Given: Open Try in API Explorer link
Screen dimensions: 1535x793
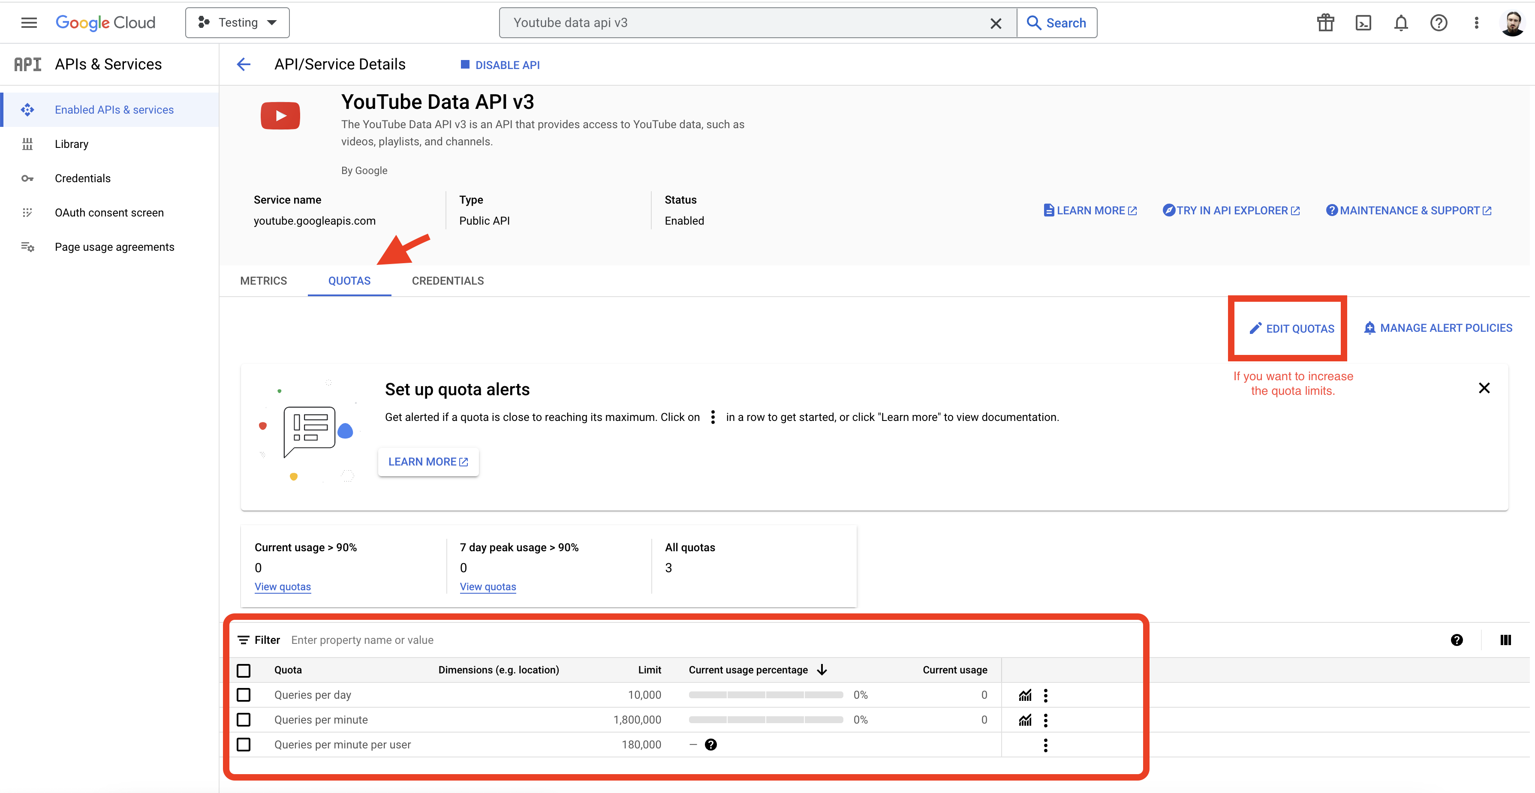Looking at the screenshot, I should click(x=1231, y=210).
